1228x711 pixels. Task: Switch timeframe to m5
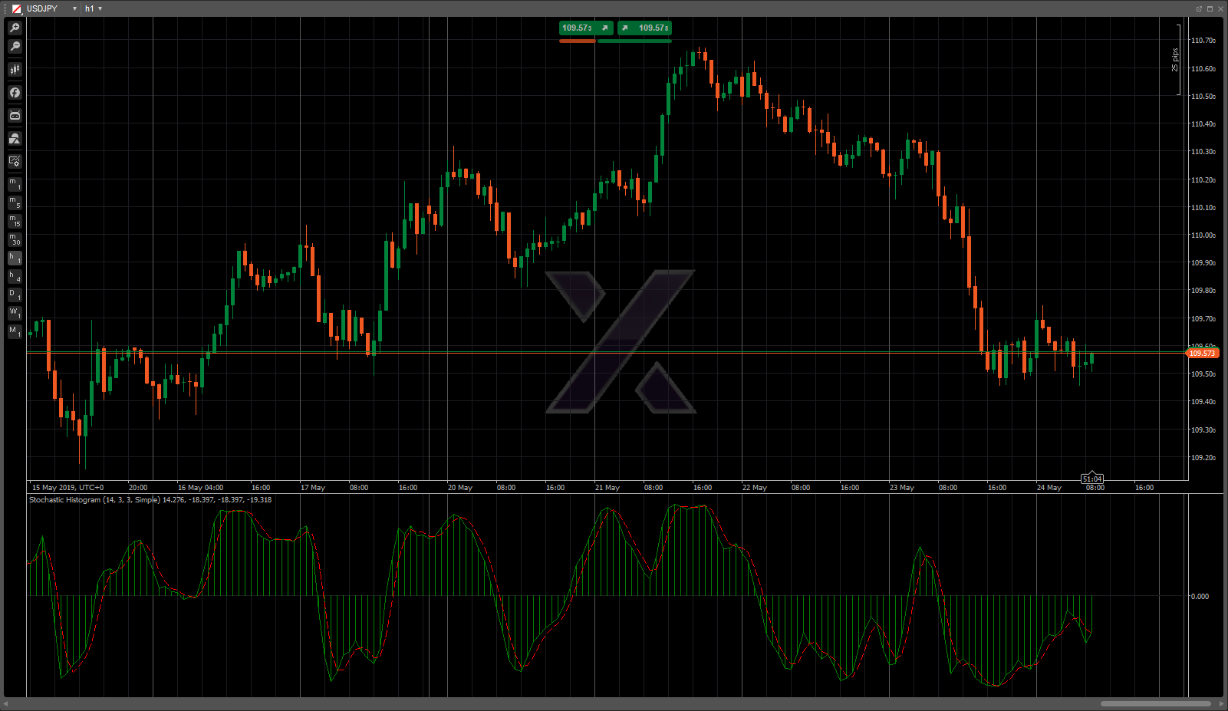coord(15,202)
